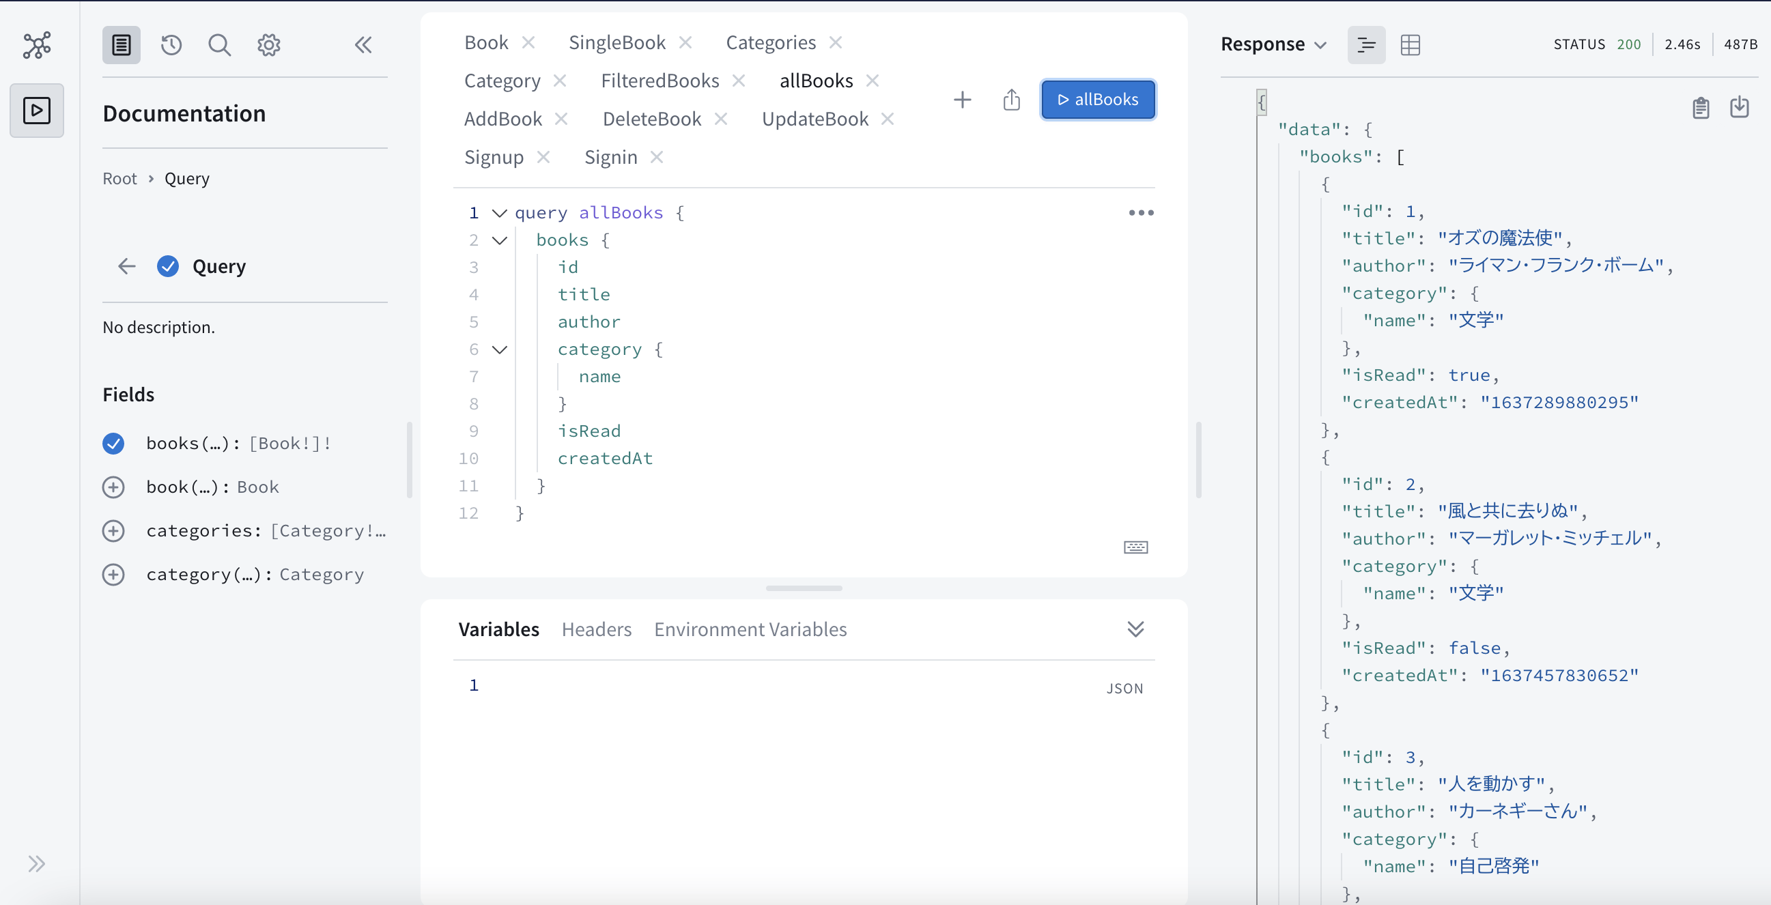Open the Headers tab
Screen dimensions: 1771x905
coord(596,629)
